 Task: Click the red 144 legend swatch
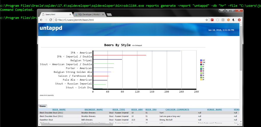(x=201, y=62)
